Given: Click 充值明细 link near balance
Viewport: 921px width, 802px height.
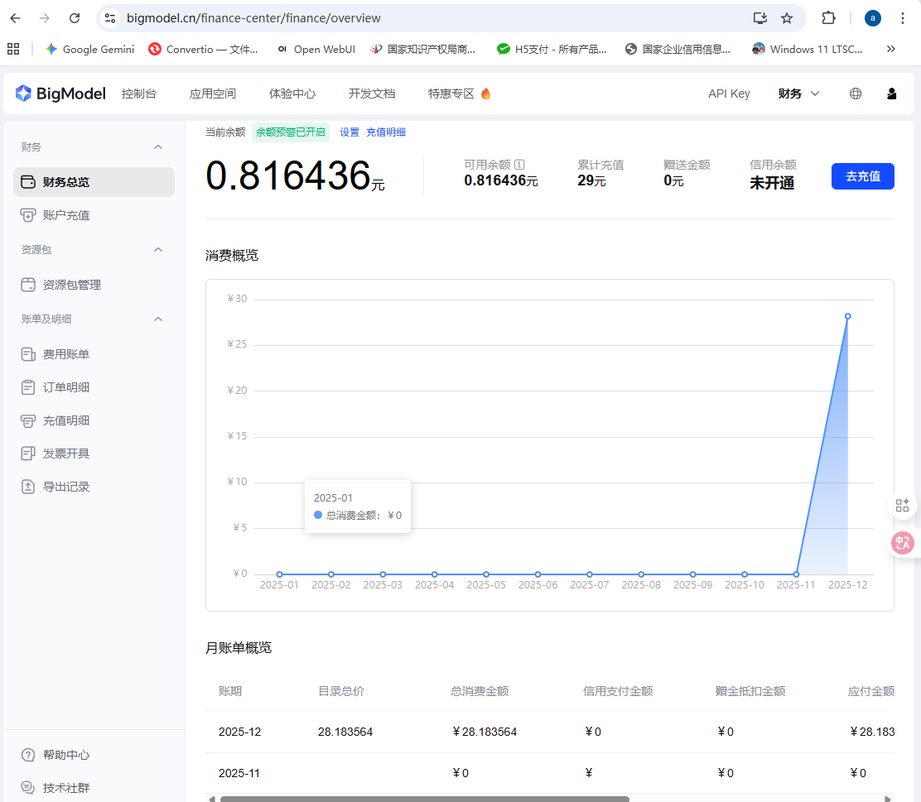Looking at the screenshot, I should coord(386,132).
